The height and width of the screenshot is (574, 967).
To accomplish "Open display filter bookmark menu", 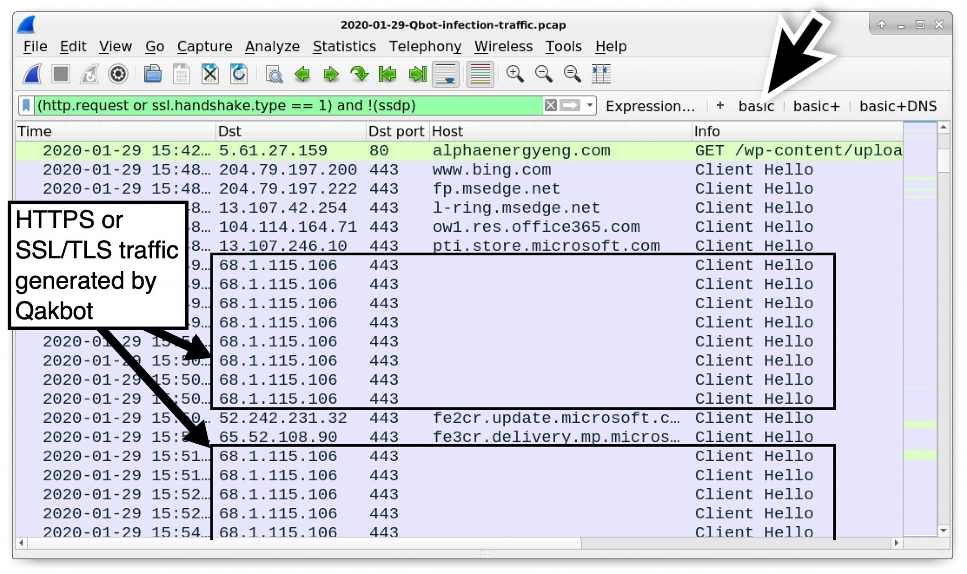I will tap(26, 105).
